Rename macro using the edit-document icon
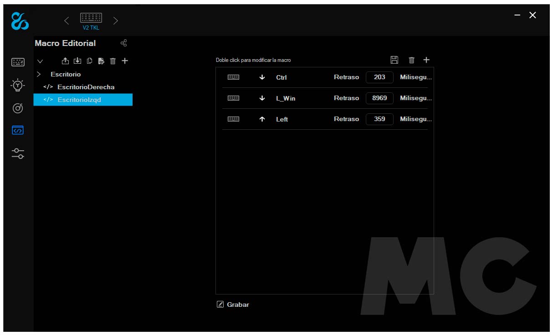Viewport: 553px width, 335px height. pyautogui.click(x=101, y=61)
